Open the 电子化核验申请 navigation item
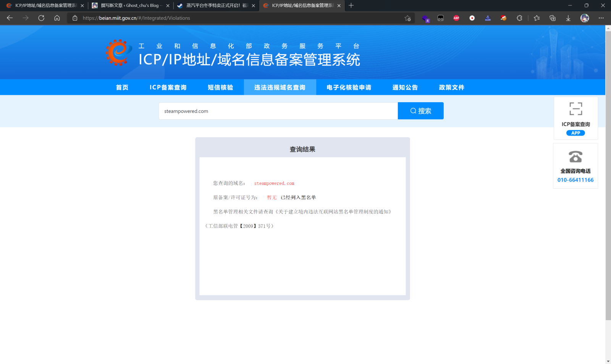 point(349,87)
